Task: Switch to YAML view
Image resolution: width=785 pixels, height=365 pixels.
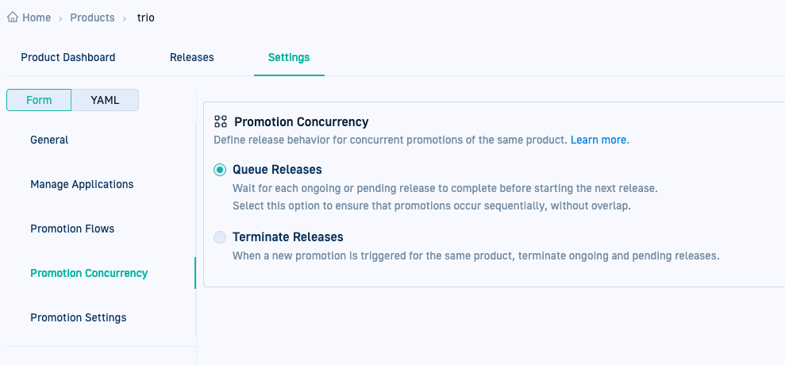Action: pyautogui.click(x=105, y=100)
